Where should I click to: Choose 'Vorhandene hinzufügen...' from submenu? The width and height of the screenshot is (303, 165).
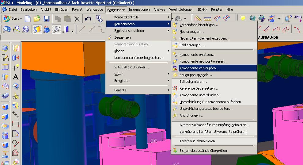[214, 25]
